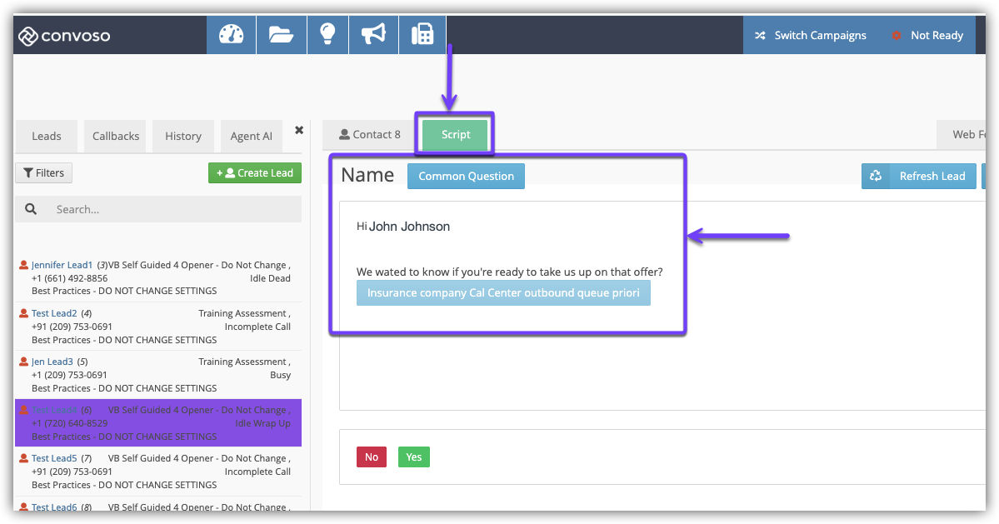View the History tab
The image size is (999, 524).
coord(182,137)
